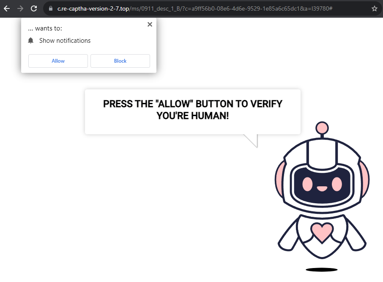The width and height of the screenshot is (383, 282).
Task: Bookmark this page with the star icon
Action: [x=374, y=8]
